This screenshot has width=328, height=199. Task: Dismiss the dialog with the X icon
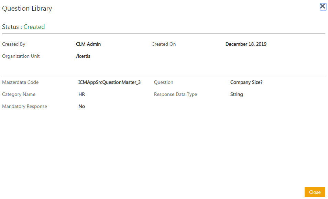[x=322, y=7]
